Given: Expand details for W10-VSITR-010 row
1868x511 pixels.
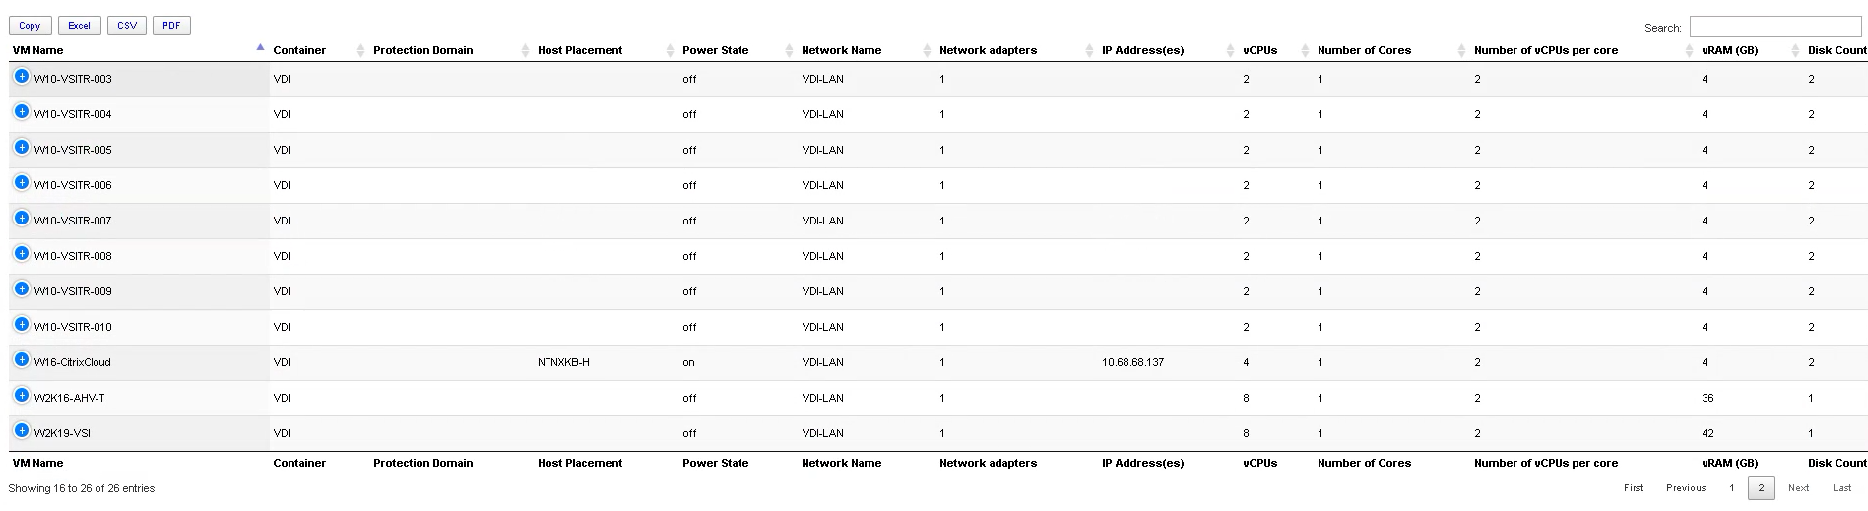Looking at the screenshot, I should pyautogui.click(x=22, y=324).
